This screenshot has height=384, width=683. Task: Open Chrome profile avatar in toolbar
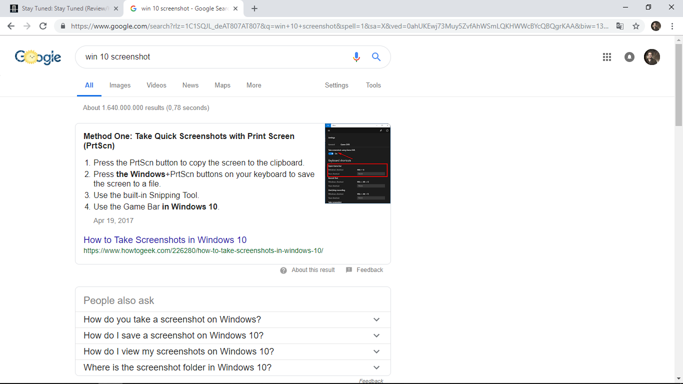pos(656,26)
